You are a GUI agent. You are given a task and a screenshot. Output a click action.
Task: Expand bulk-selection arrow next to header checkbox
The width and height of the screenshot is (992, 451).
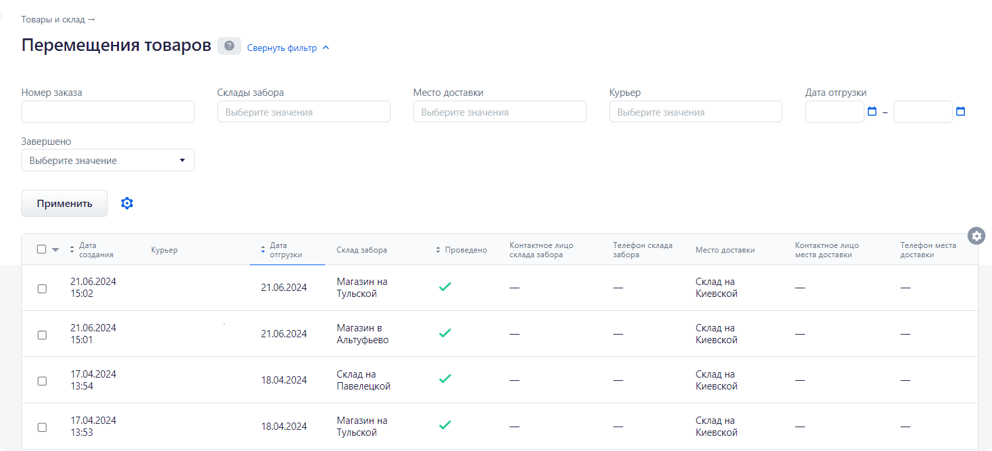(56, 250)
